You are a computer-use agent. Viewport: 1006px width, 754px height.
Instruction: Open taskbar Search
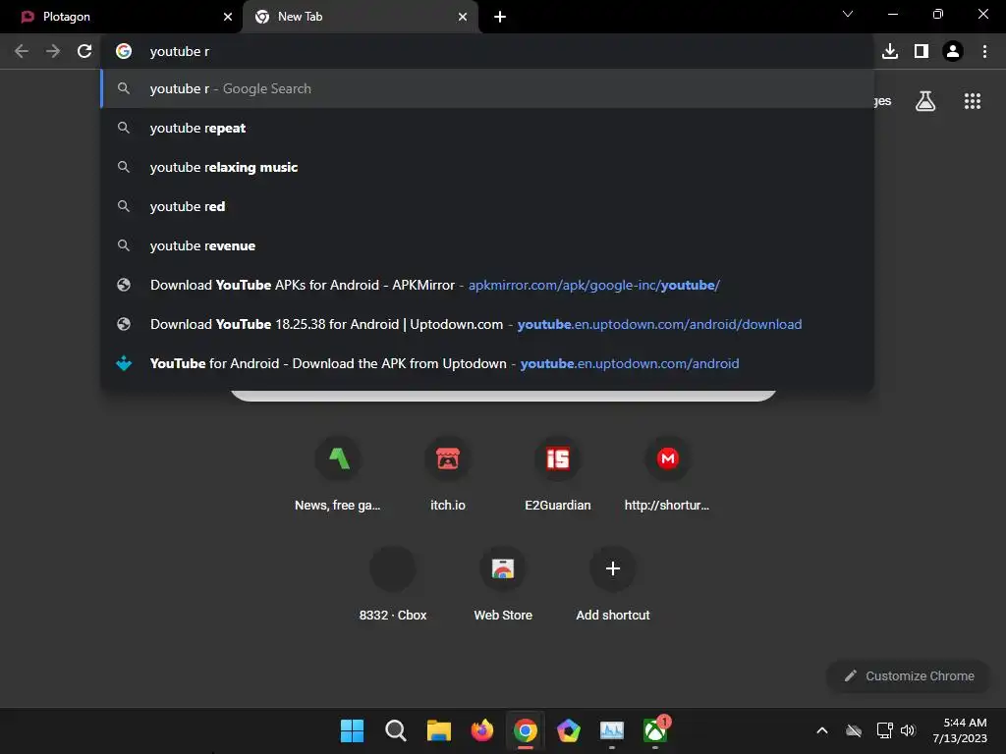tap(395, 730)
